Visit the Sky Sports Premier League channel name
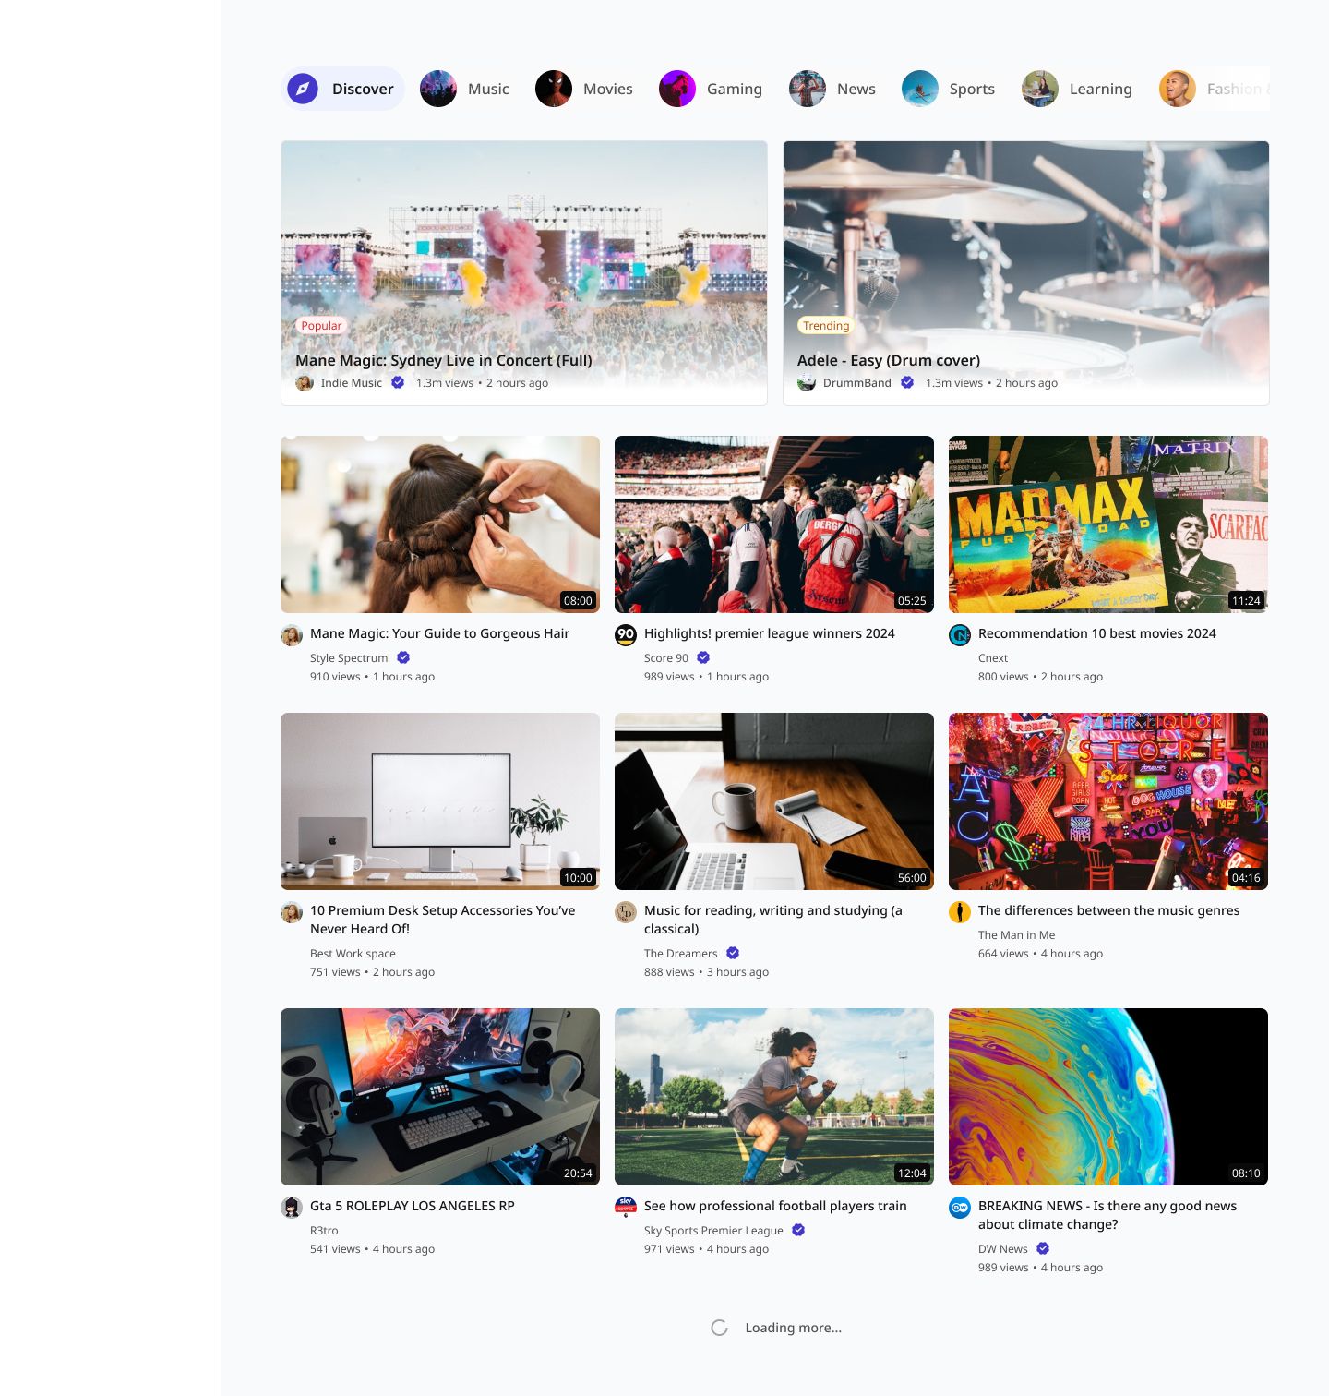This screenshot has width=1329, height=1396. click(x=713, y=1230)
